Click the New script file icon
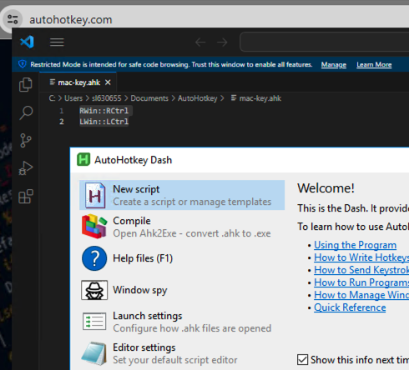Screen dimensions: 409x370 pos(95,195)
